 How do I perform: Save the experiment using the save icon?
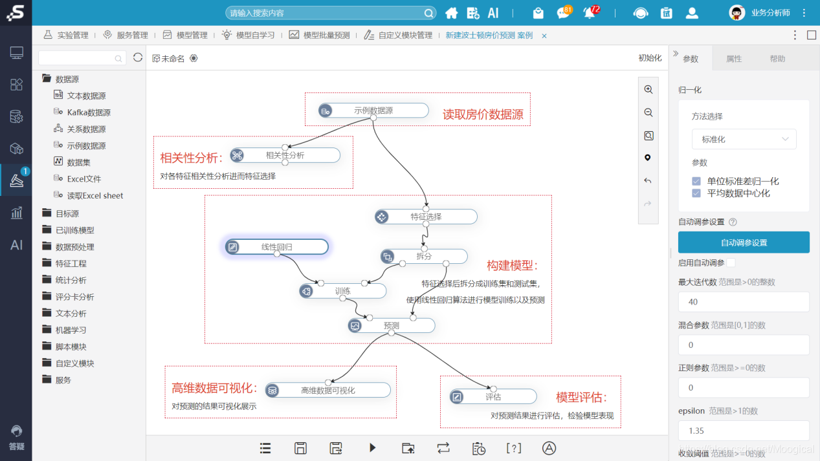300,447
